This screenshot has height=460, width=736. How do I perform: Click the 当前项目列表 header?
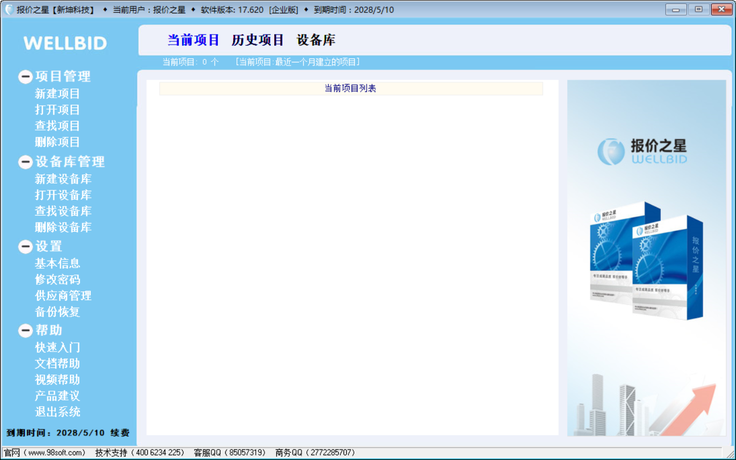351,89
